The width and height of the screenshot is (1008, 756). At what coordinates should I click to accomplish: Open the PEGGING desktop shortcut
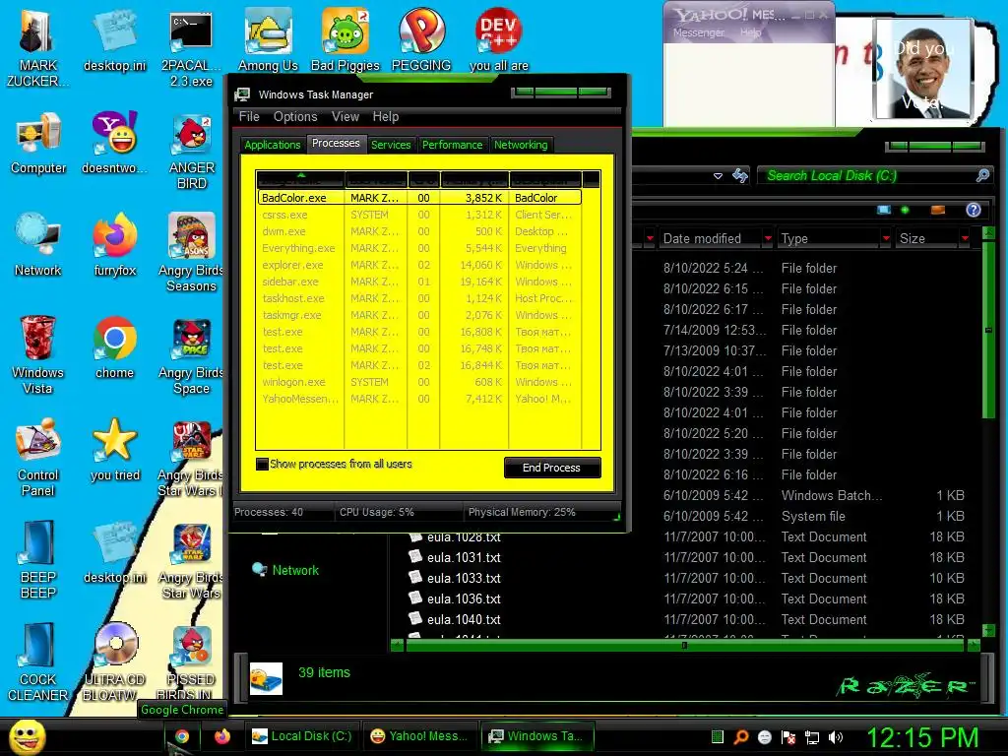421,40
